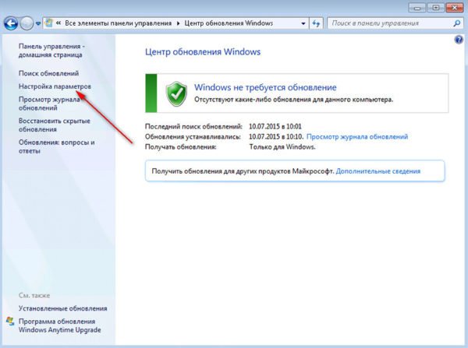Screen dimensions: 468x348
Task: Select 'Все элементы панели управления' breadcrumb
Action: pyautogui.click(x=119, y=23)
